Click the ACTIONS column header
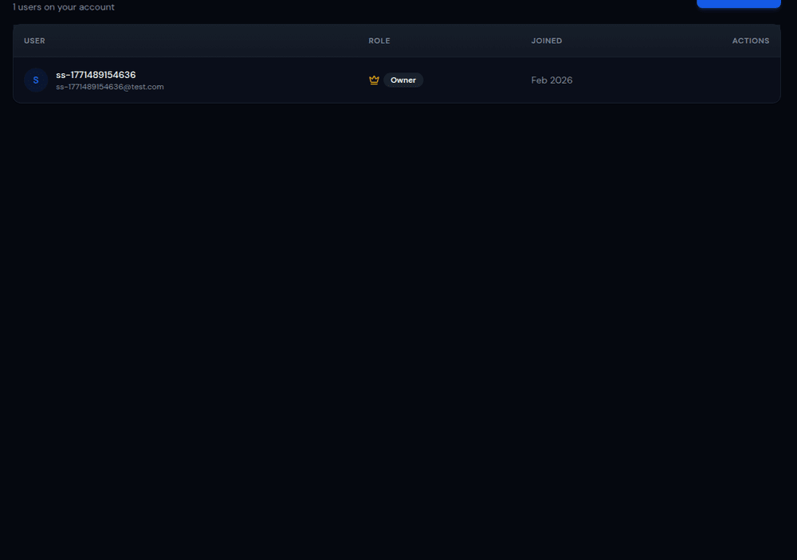Viewport: 797px width, 560px height. click(x=750, y=41)
